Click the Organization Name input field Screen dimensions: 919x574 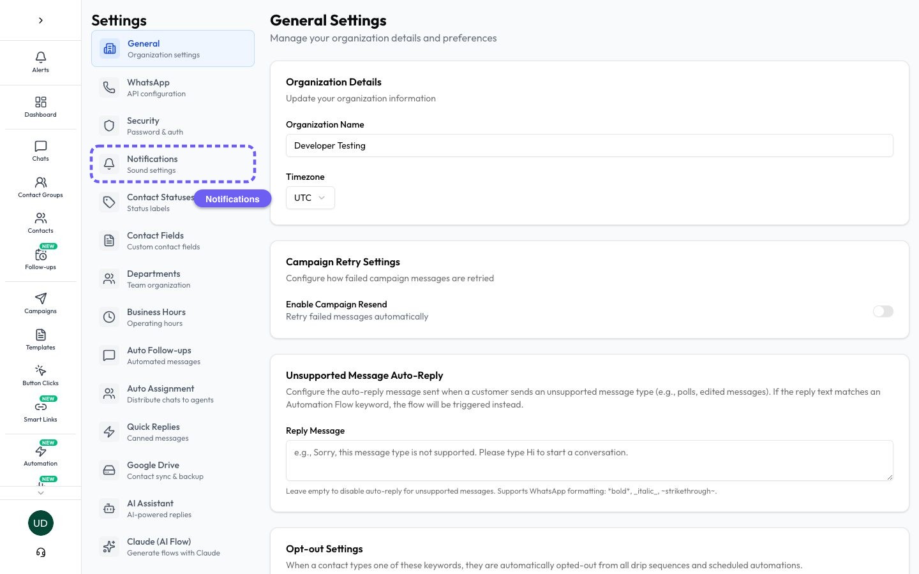click(x=590, y=145)
